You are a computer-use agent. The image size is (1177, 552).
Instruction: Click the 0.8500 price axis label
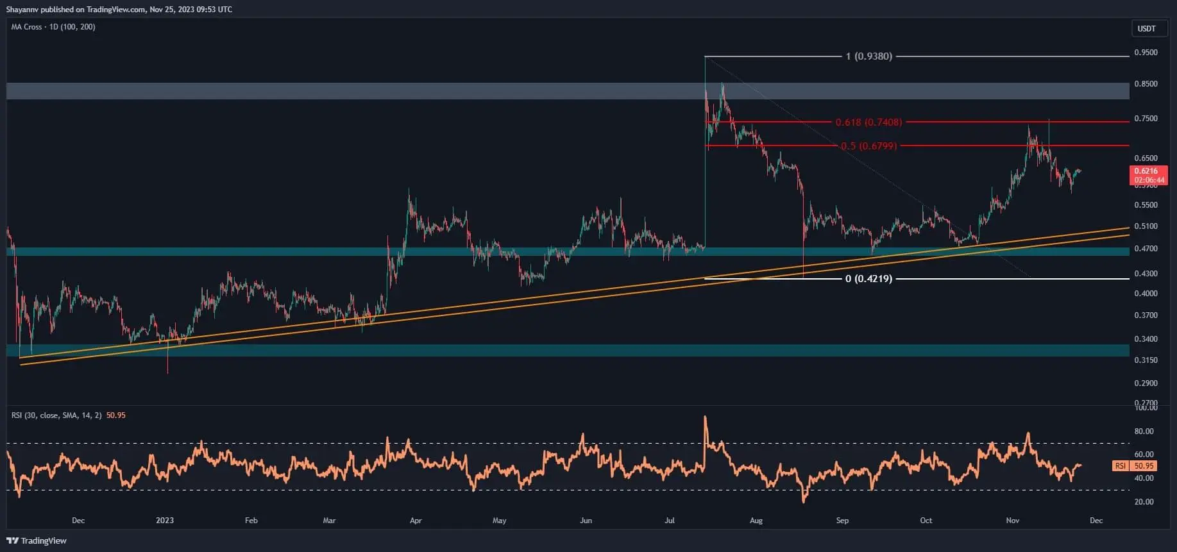(1146, 84)
